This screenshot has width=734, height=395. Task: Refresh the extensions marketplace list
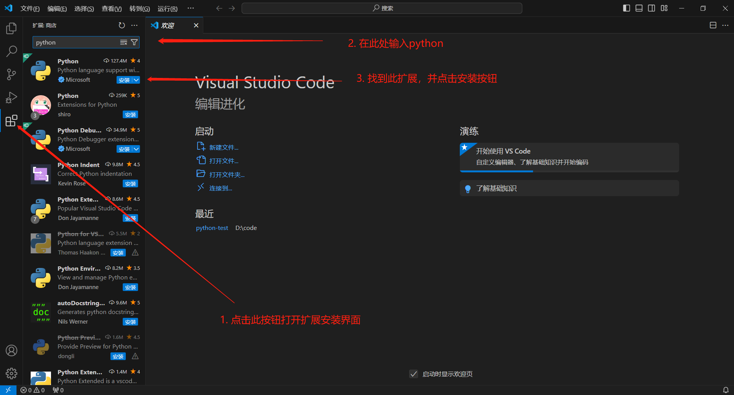coord(122,25)
